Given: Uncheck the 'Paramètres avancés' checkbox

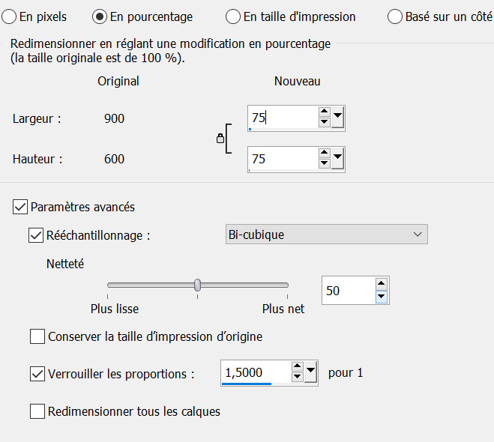Looking at the screenshot, I should [x=20, y=207].
